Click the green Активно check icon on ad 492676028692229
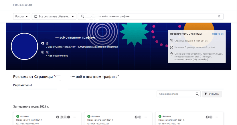The width and height of the screenshot is (237, 125). (x=89, y=116)
